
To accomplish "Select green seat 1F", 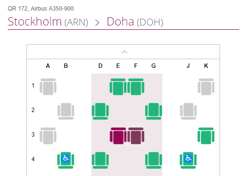I will (136, 87).
